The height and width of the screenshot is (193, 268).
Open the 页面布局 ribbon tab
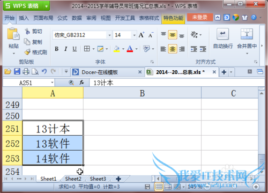coord(43,18)
